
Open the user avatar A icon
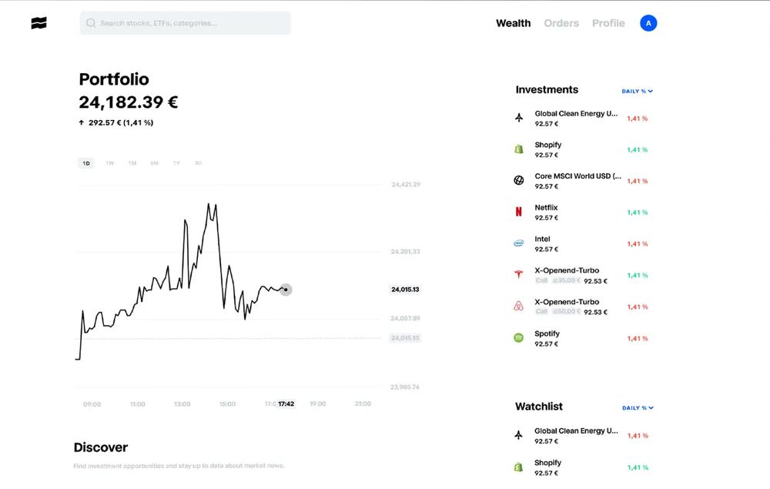click(648, 23)
